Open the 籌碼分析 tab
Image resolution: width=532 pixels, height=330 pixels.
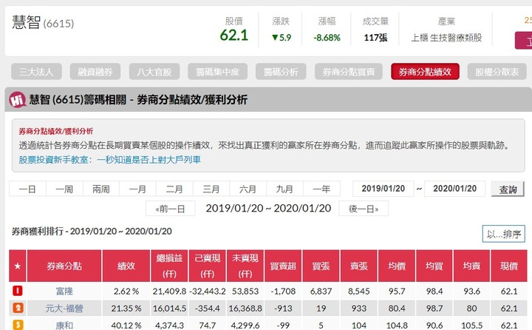[x=281, y=72]
